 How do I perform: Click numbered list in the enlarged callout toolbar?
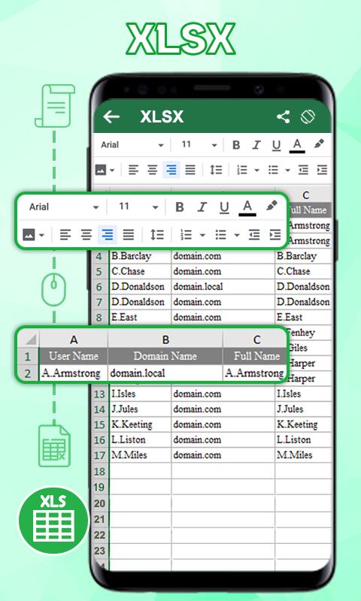point(186,234)
